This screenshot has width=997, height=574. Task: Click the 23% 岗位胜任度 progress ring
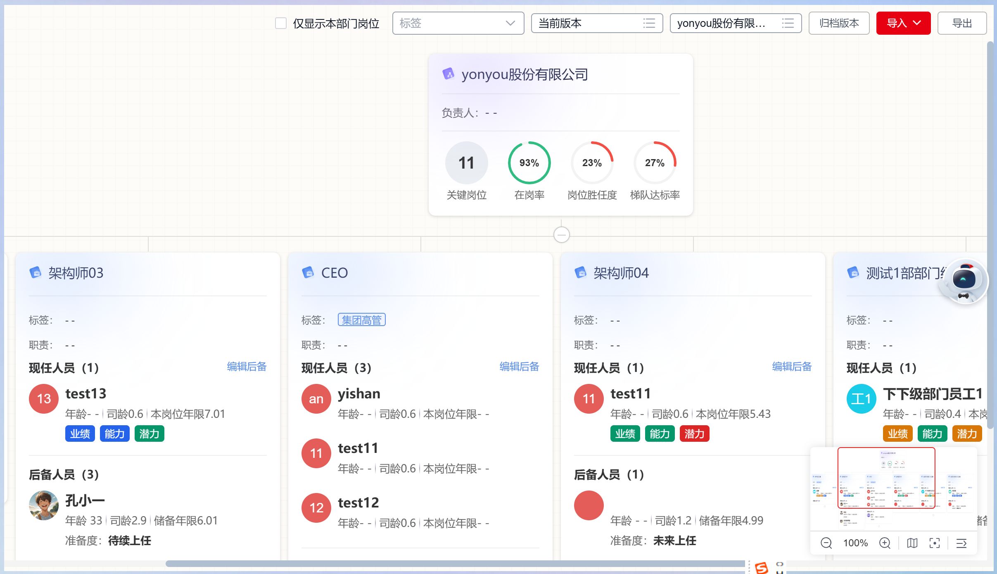(592, 163)
